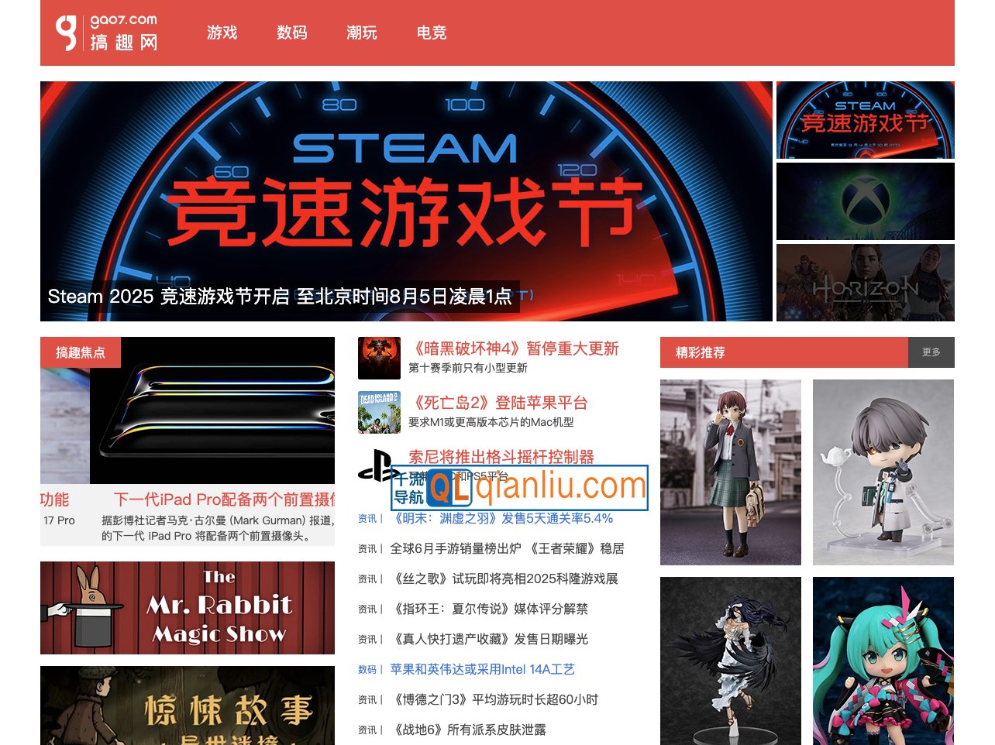Click the 更多 button in 精彩推荐
995x745 pixels.
pos(931,352)
